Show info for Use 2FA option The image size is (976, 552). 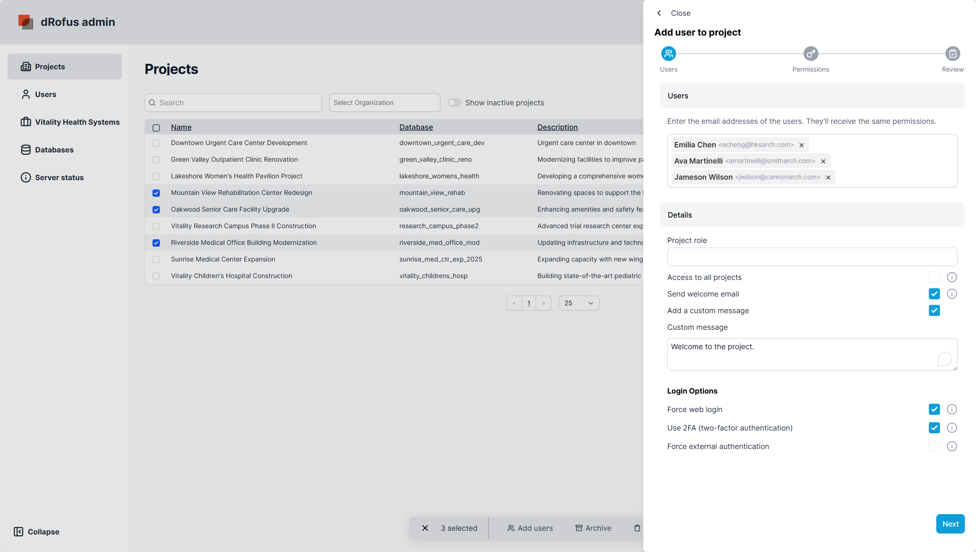[952, 428]
